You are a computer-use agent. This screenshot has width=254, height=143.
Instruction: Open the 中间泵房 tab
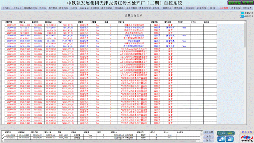point(95,8)
